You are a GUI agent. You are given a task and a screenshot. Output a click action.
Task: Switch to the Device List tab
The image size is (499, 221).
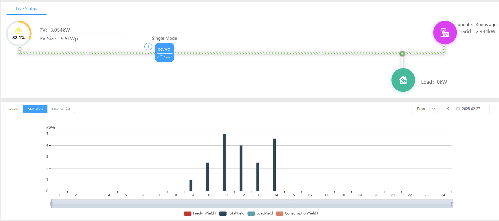pos(61,109)
